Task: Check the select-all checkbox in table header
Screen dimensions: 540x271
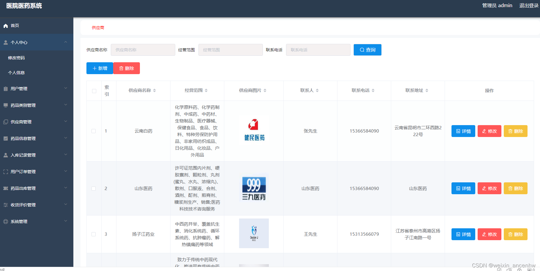Action: 94,91
